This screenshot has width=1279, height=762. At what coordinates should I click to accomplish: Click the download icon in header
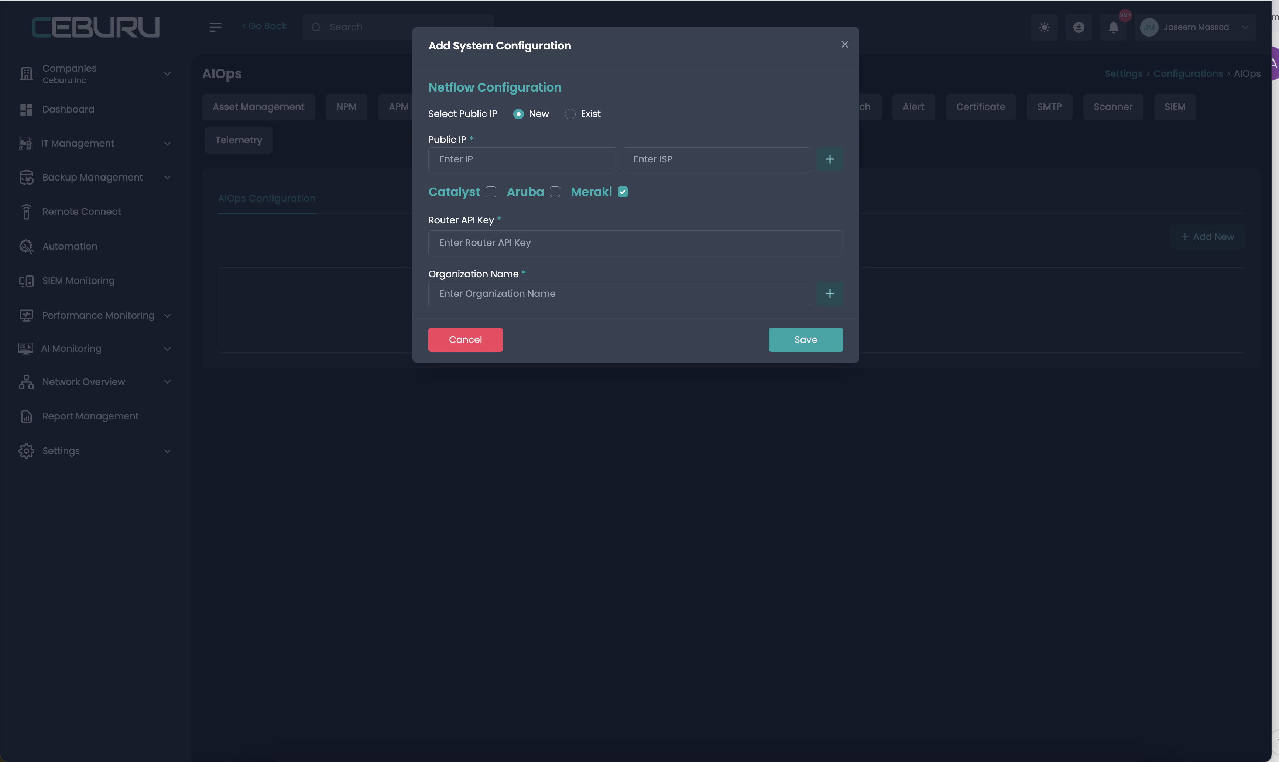1078,27
